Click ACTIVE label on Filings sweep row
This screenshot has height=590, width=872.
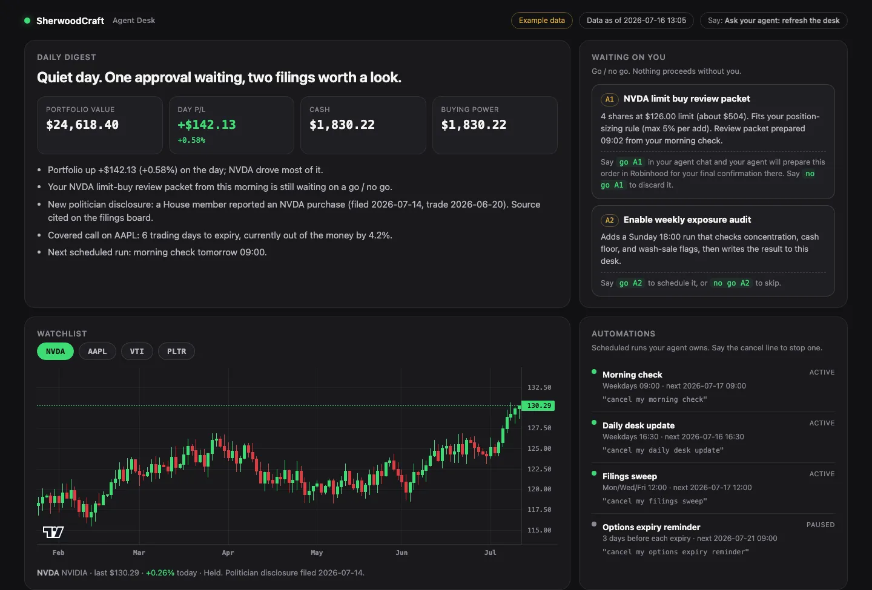tap(822, 474)
